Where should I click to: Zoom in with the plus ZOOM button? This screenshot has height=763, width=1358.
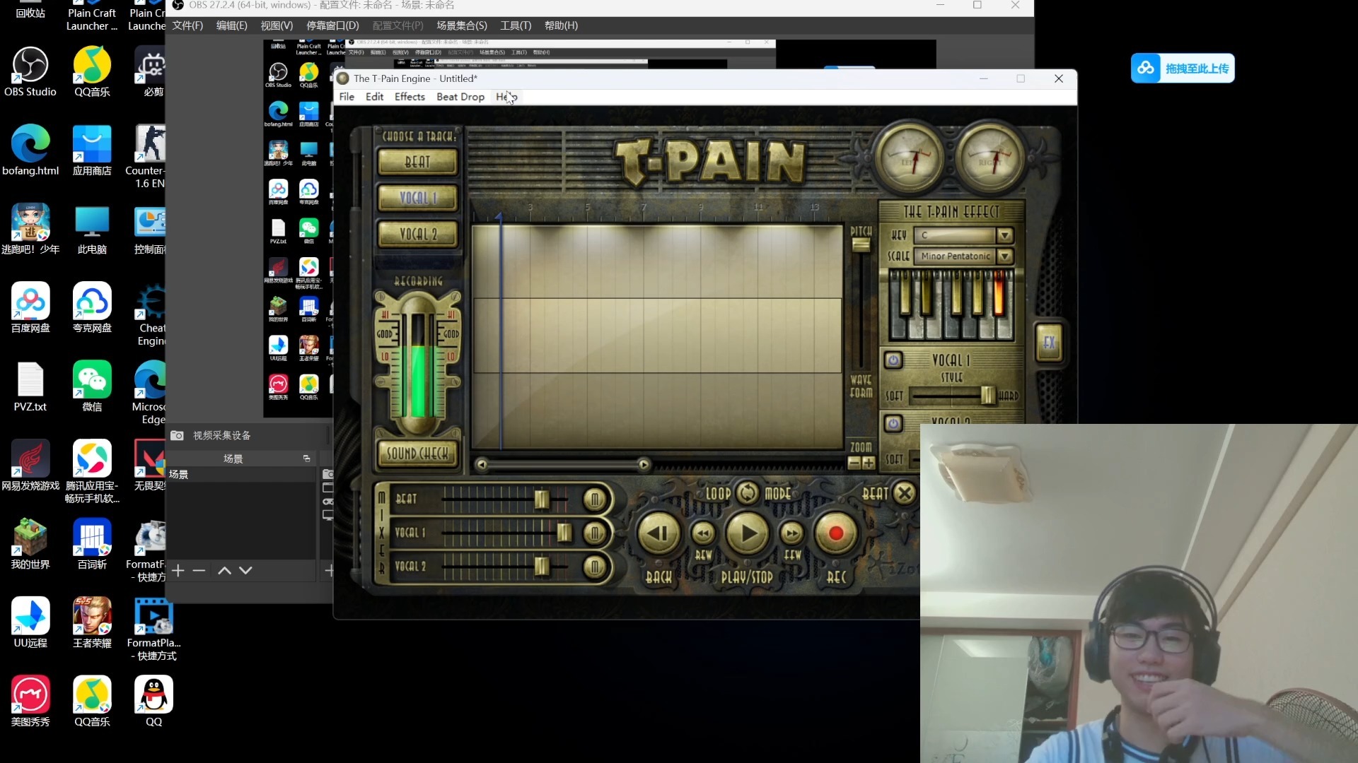(x=869, y=463)
